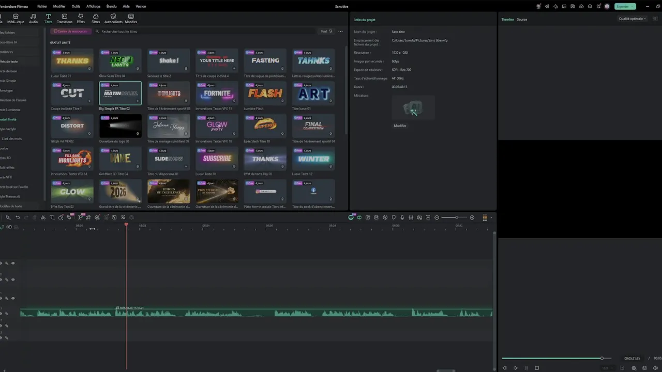Click the Centre de ressources button
This screenshot has width=662, height=372.
tap(71, 32)
